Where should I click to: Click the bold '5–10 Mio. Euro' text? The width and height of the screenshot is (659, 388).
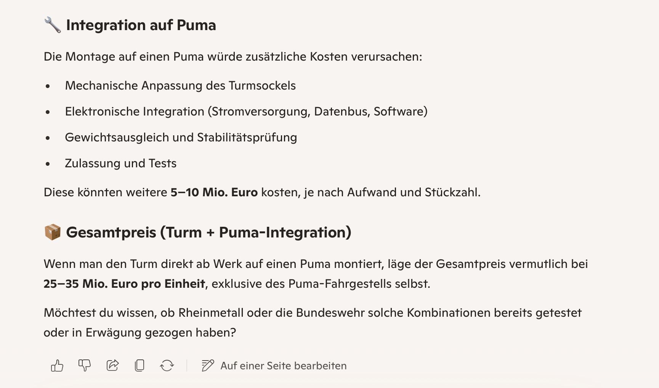point(214,192)
